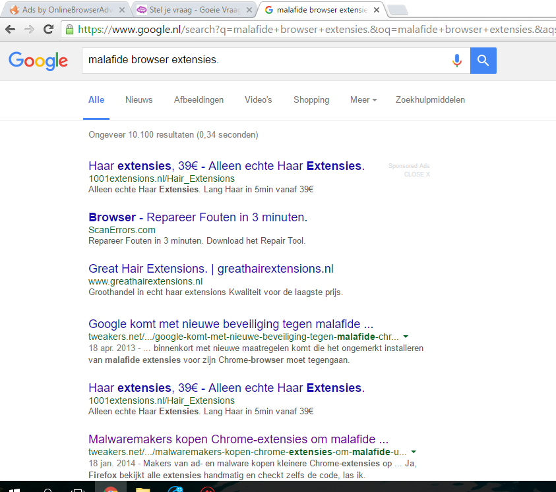The width and height of the screenshot is (556, 492).
Task: Click the '18 jan. 2014' result snippet
Action: tap(252, 470)
